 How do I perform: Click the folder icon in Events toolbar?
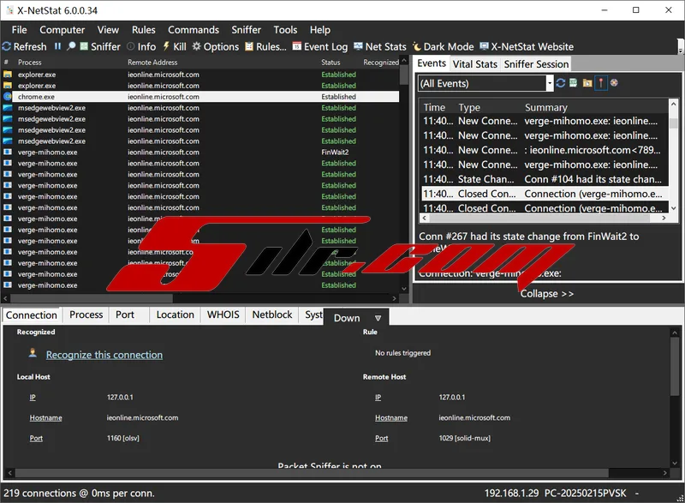[587, 83]
